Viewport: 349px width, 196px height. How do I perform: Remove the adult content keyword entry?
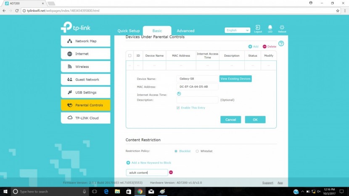[x=171, y=172]
